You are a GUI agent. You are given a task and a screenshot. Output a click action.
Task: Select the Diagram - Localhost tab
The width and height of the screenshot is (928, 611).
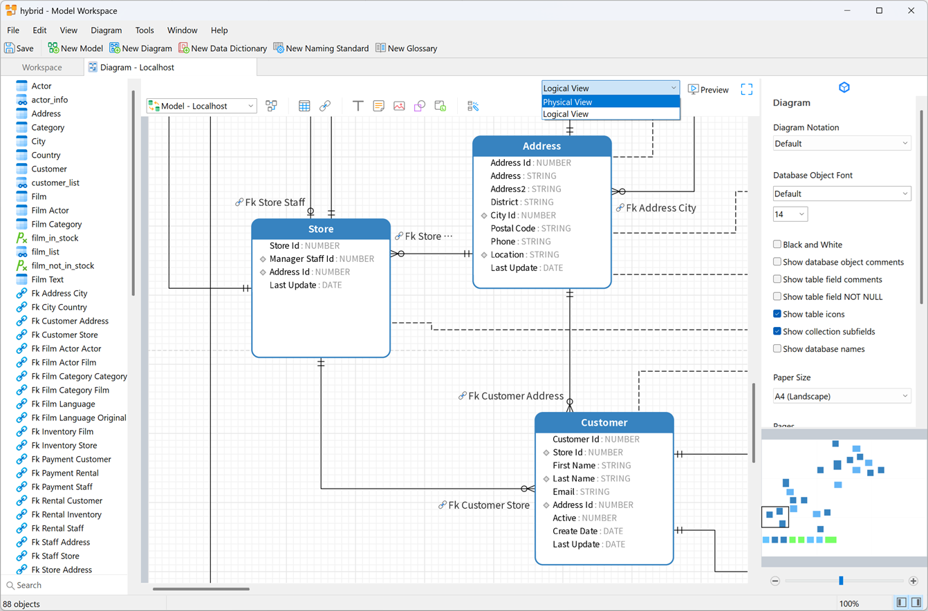(170, 68)
